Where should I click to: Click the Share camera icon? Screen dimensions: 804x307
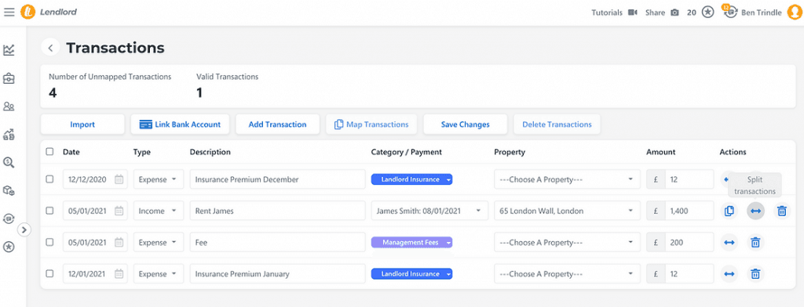tap(674, 13)
